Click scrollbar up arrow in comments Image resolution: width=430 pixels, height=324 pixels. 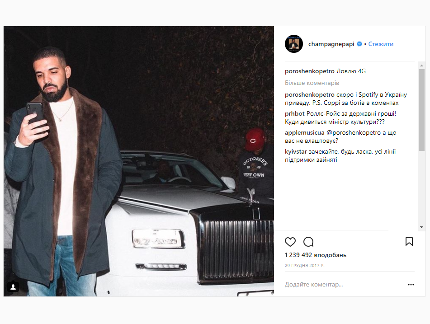pyautogui.click(x=421, y=66)
